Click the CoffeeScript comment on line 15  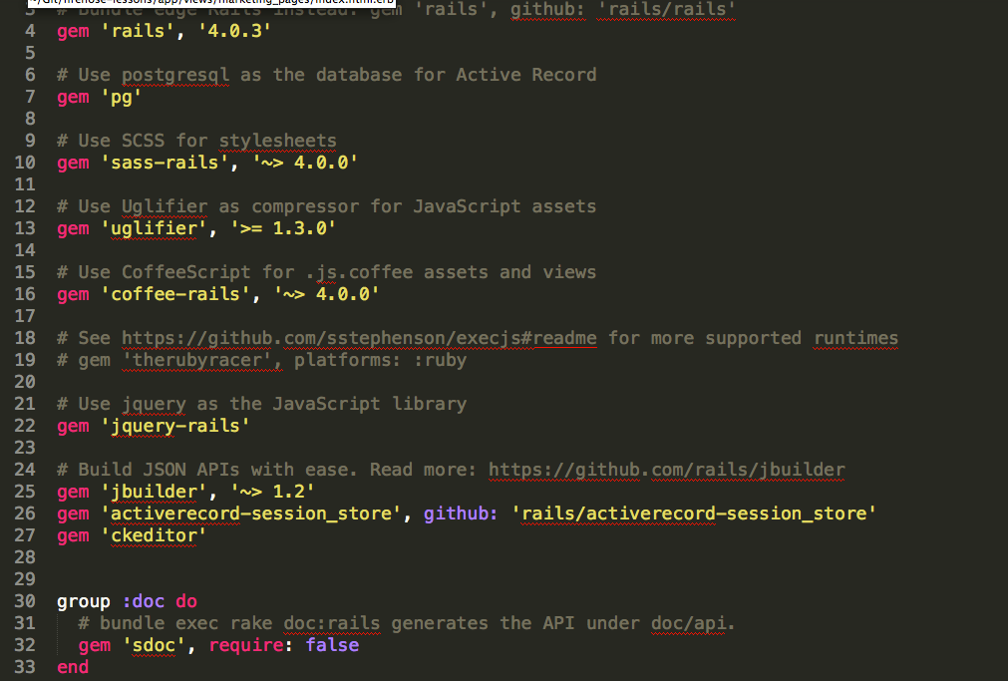[327, 272]
